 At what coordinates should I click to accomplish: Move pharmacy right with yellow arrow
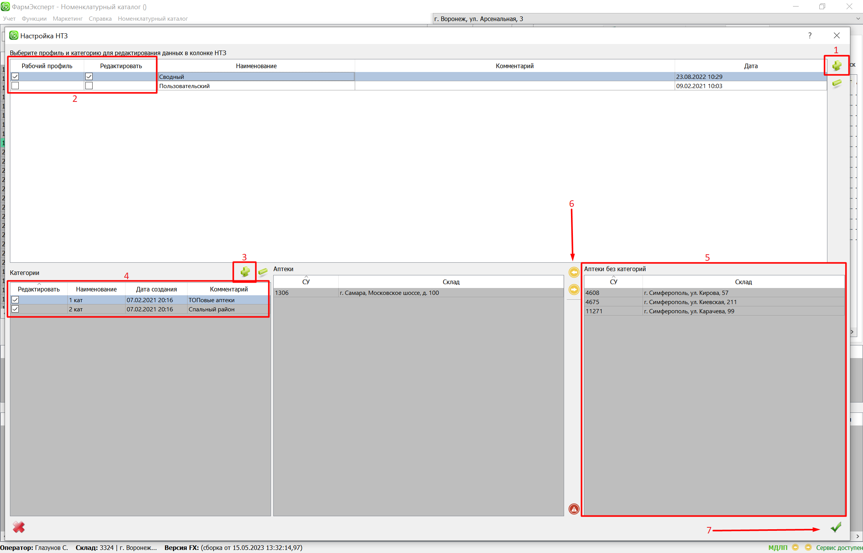[x=574, y=290]
